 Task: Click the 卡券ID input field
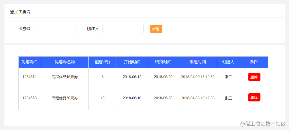[x=56, y=29]
